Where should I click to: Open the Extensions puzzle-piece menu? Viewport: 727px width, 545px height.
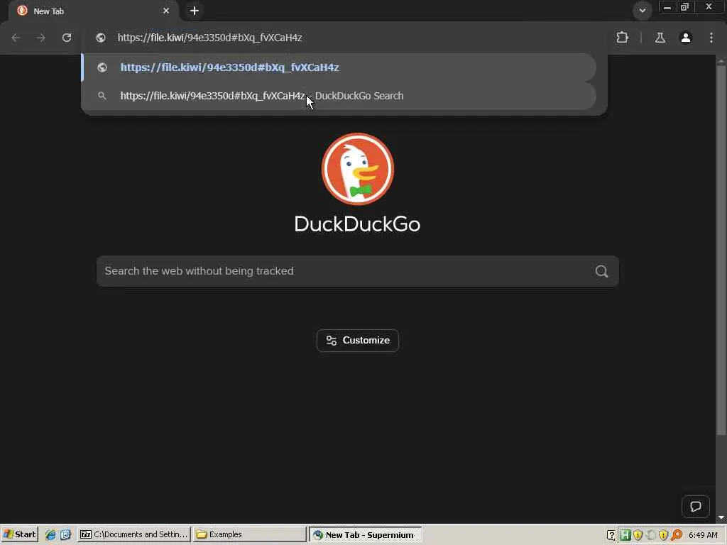click(x=622, y=38)
